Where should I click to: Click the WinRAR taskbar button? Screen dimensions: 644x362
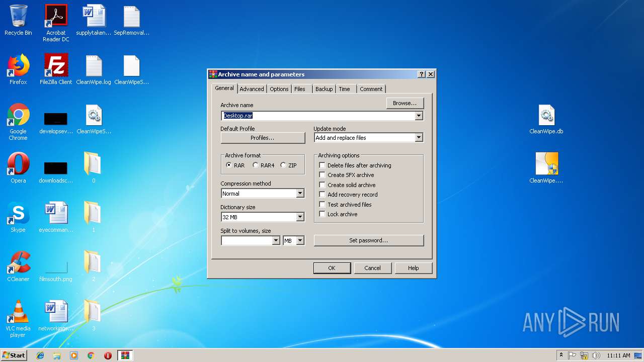[125, 355]
